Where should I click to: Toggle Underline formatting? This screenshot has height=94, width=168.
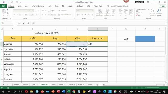pos(20,15)
